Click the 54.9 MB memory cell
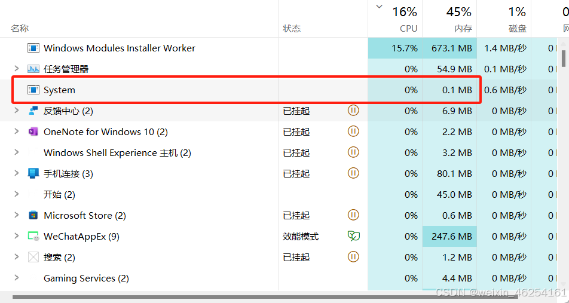 point(449,69)
